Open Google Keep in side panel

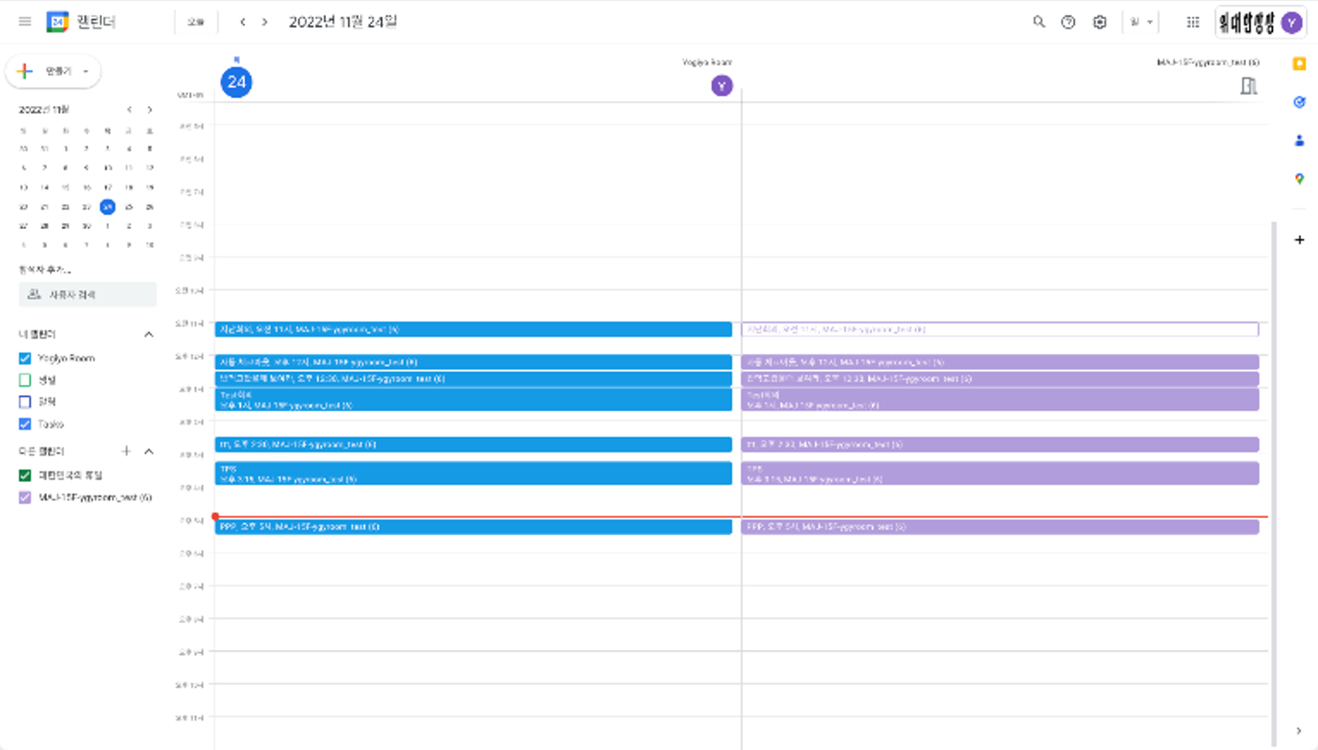(1300, 64)
